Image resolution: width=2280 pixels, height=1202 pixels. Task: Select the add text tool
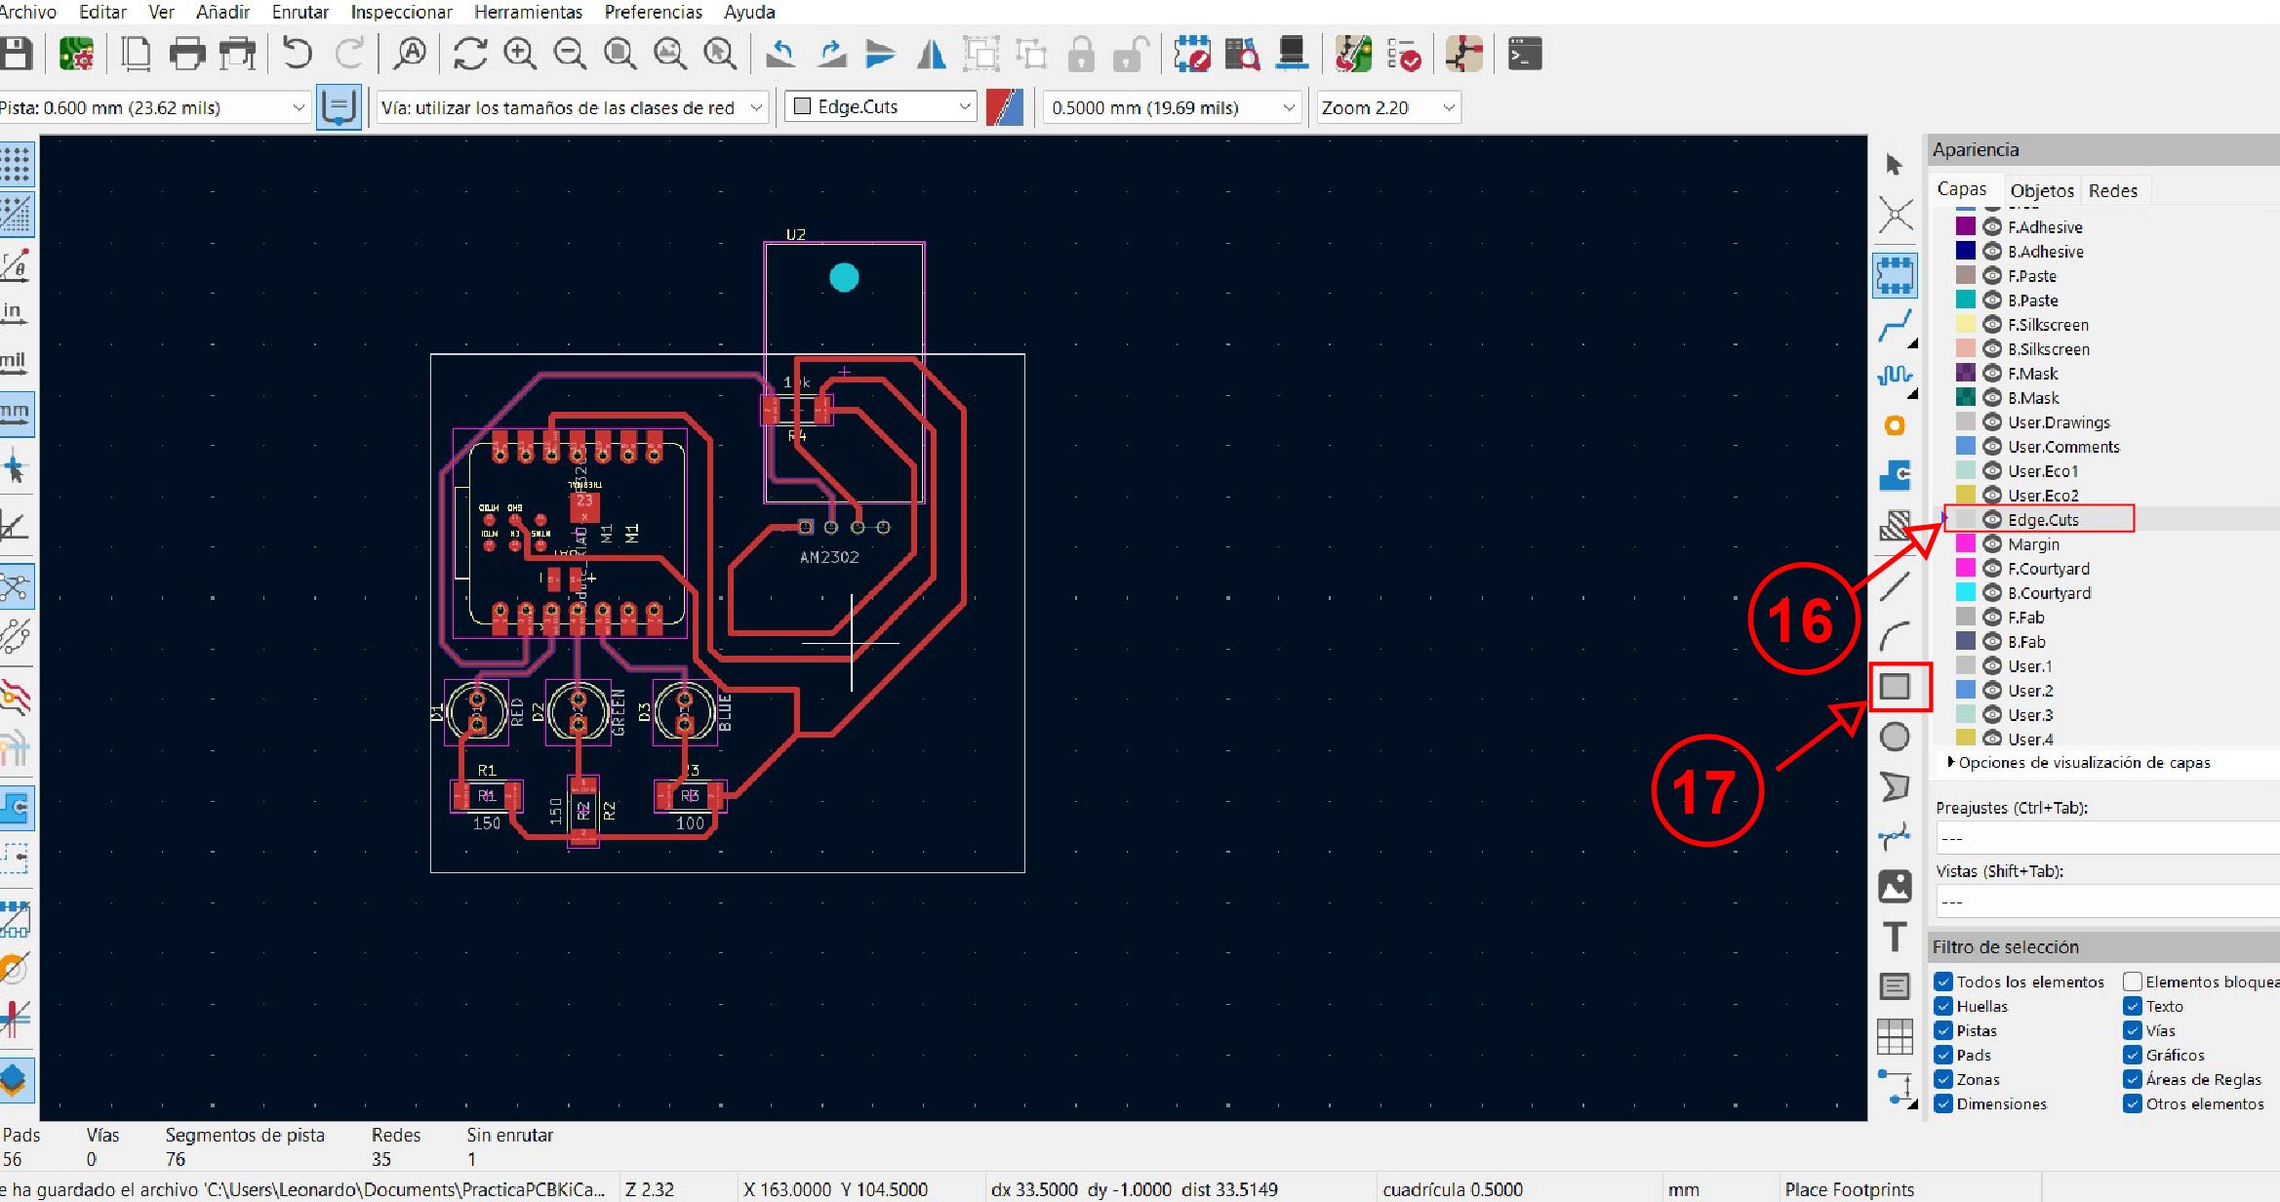point(1894,937)
